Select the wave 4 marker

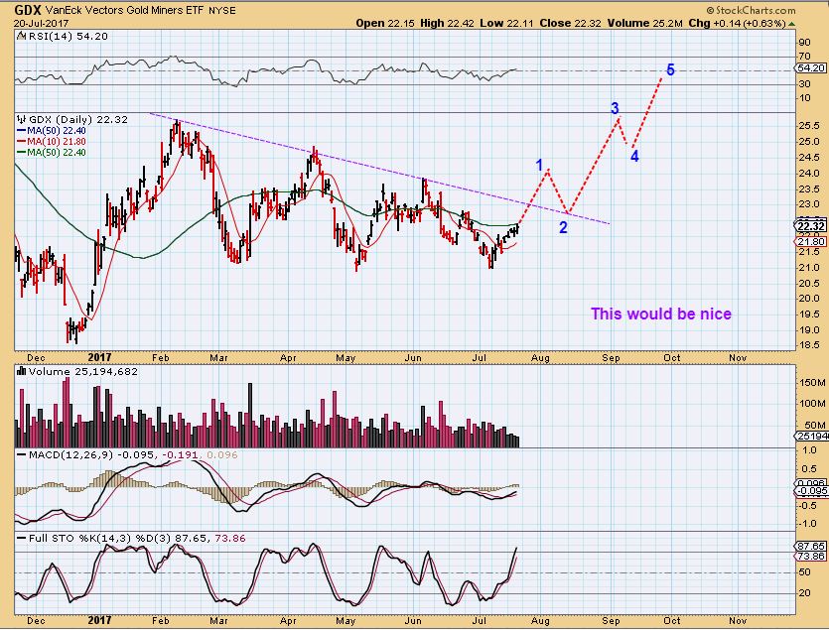pos(634,156)
